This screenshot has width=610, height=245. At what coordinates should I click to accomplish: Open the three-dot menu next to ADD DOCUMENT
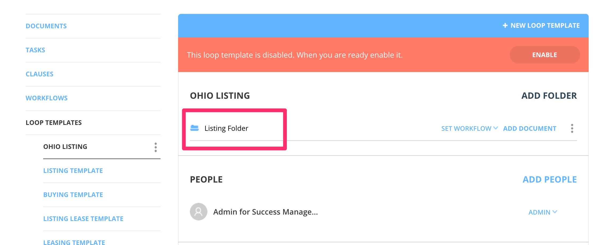click(572, 128)
